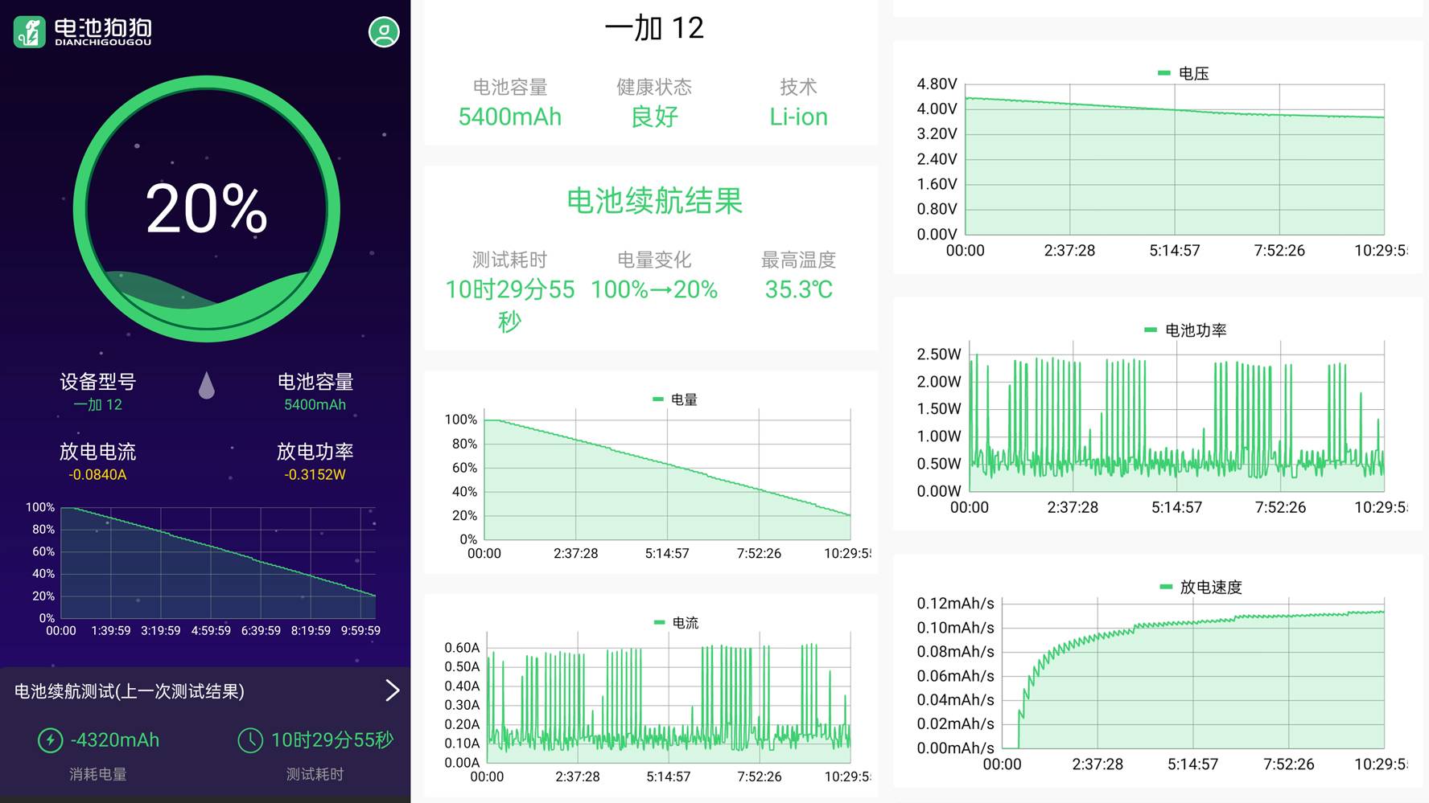Click the 一加 12 device value on the left panel
The width and height of the screenshot is (1429, 803).
coord(98,405)
